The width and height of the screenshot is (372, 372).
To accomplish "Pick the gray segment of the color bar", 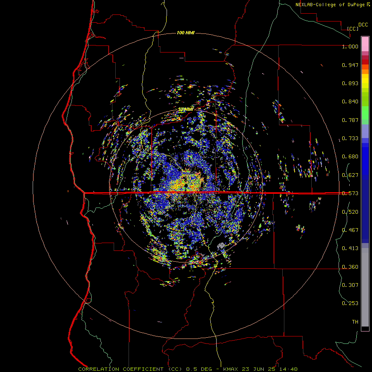I will (365, 287).
